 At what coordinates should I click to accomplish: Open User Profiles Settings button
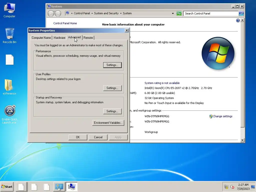[112, 88]
